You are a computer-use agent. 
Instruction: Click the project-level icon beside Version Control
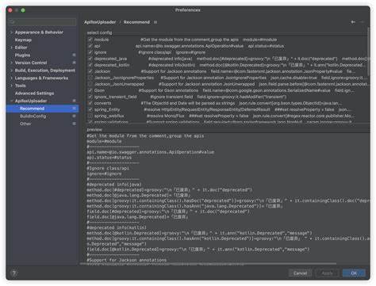click(74, 63)
